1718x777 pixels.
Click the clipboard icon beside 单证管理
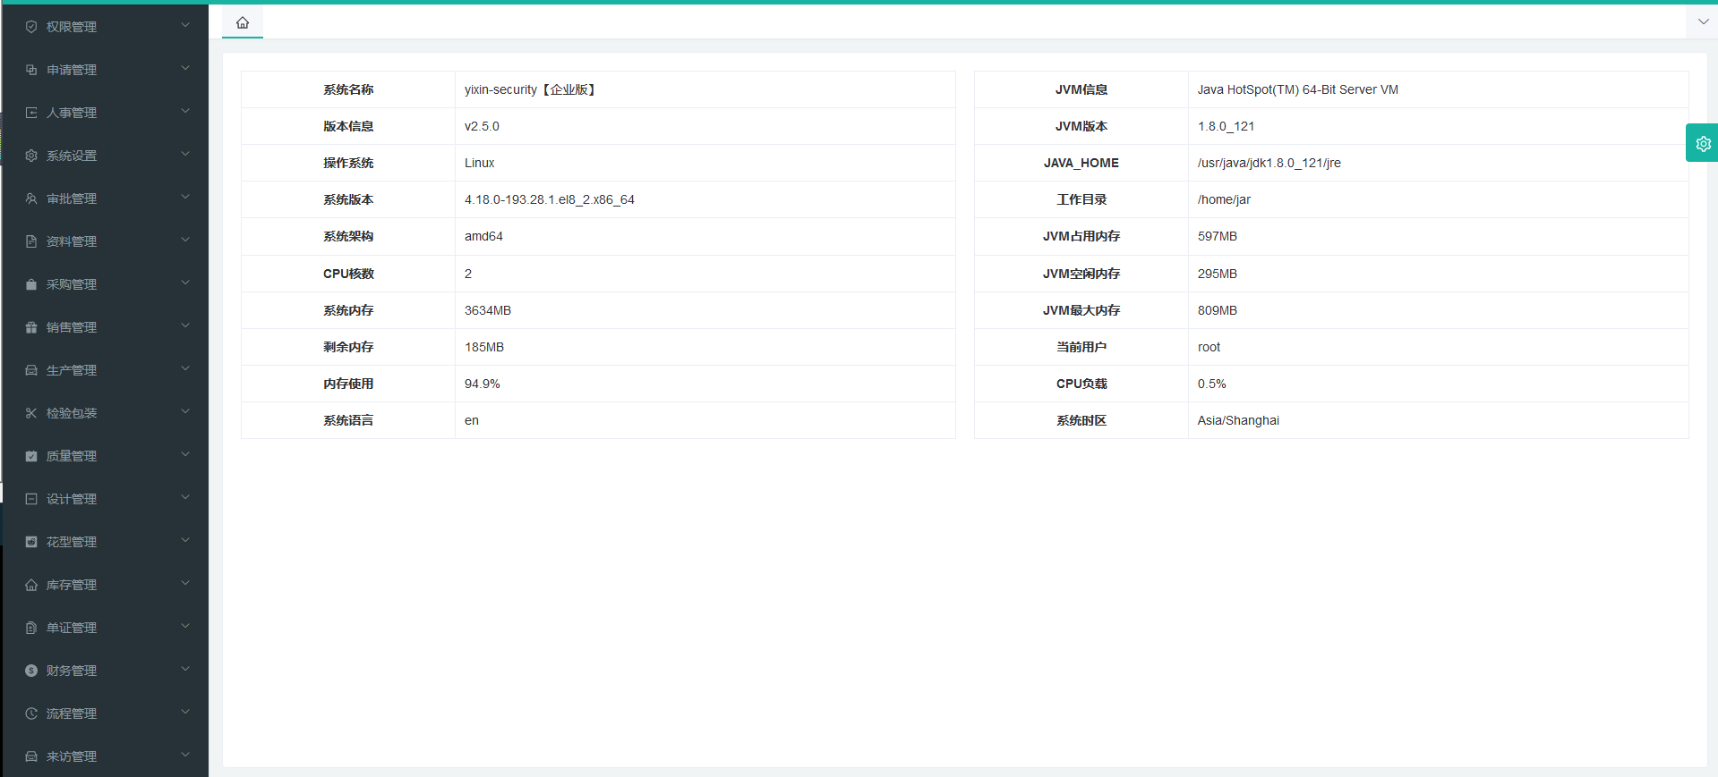[31, 628]
